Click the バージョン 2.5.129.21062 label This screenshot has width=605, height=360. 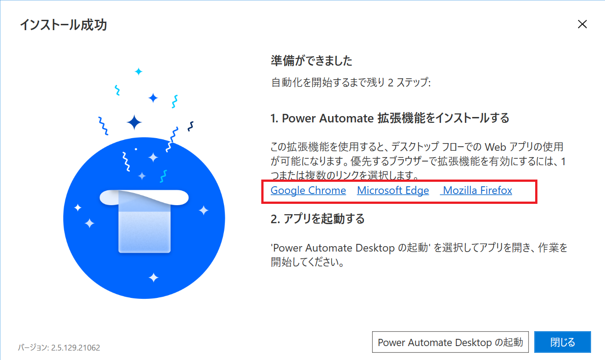pyautogui.click(x=59, y=347)
